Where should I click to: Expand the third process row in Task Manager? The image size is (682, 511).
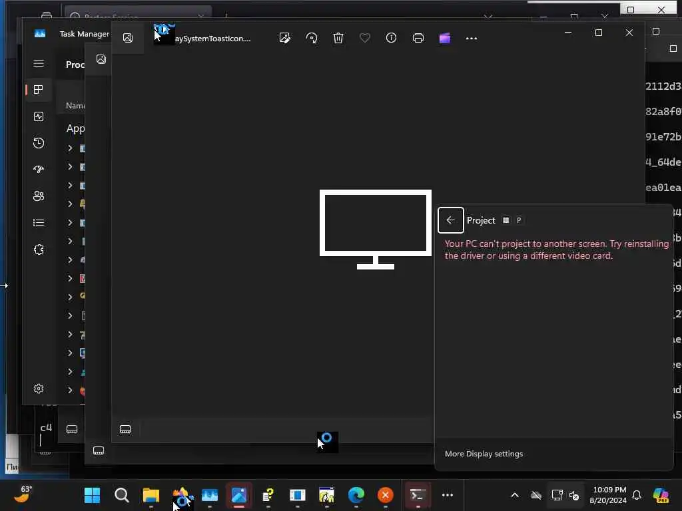click(x=70, y=186)
